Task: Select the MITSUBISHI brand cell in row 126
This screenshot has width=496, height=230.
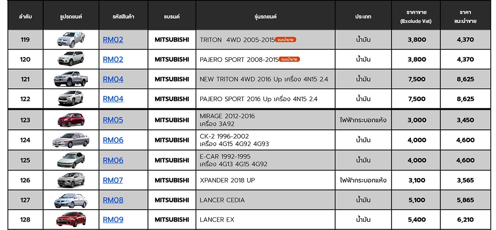Action: (x=172, y=180)
